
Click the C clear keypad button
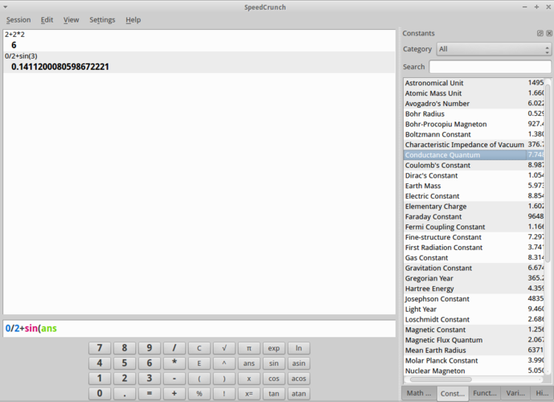(x=199, y=348)
